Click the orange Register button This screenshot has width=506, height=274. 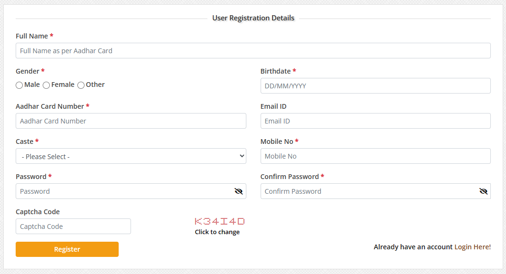(67, 249)
